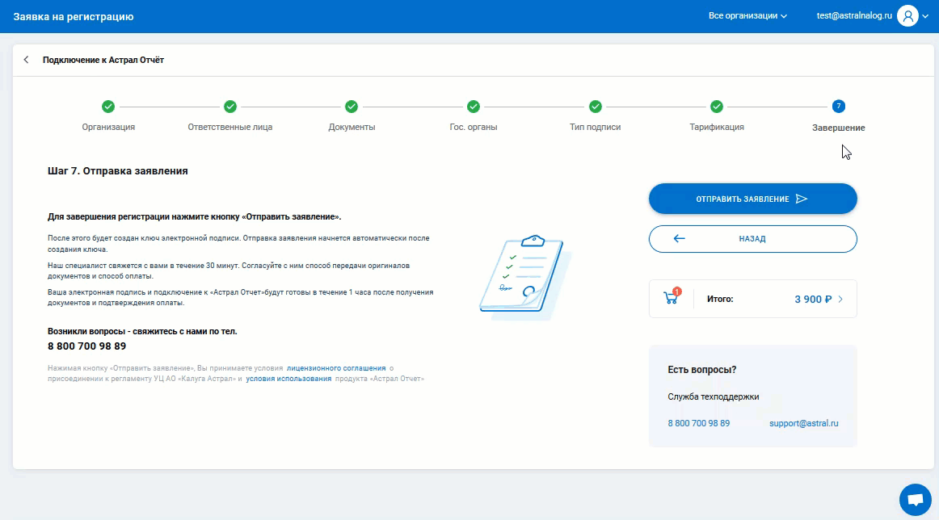Click the Есть вопросы? heading
The height and width of the screenshot is (520, 939).
click(x=702, y=370)
